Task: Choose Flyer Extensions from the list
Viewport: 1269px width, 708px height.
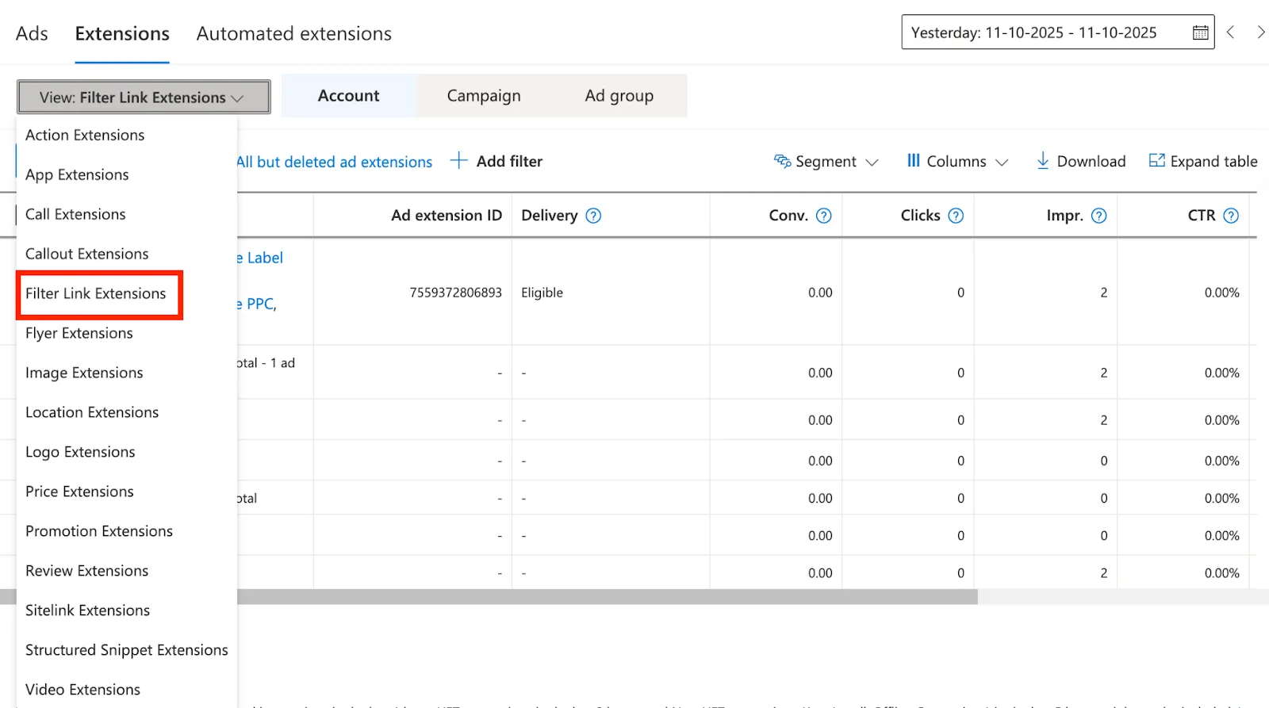Action: coord(127,333)
